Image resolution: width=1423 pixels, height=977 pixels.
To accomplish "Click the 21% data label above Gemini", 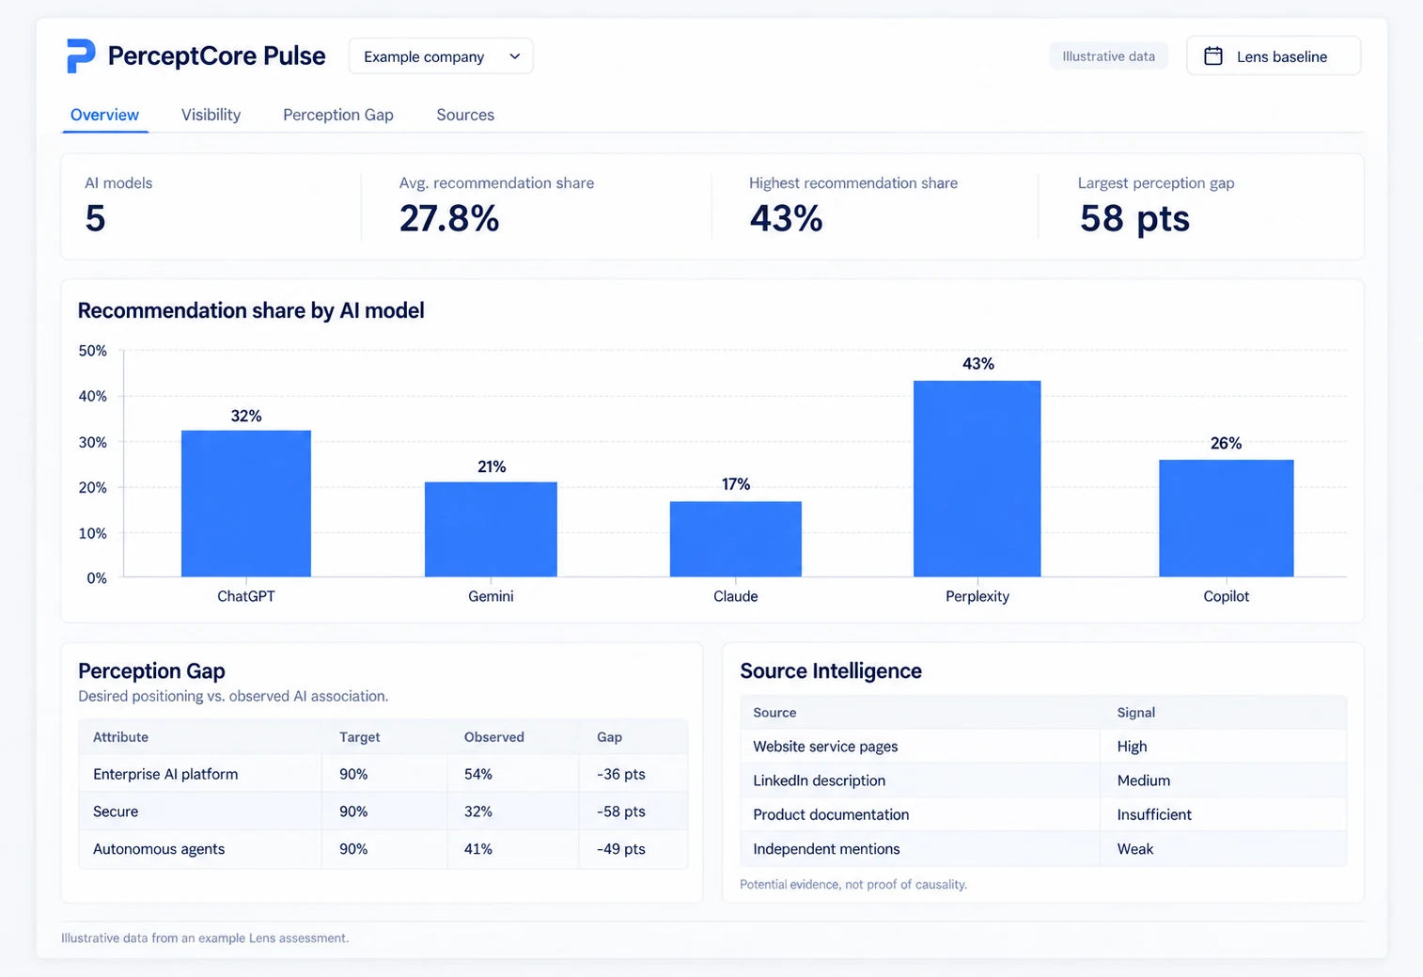I will [x=492, y=466].
